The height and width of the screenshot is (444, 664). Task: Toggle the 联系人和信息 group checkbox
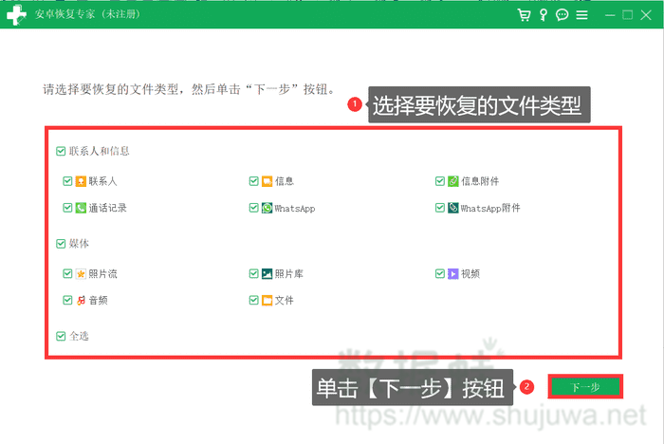click(x=61, y=151)
